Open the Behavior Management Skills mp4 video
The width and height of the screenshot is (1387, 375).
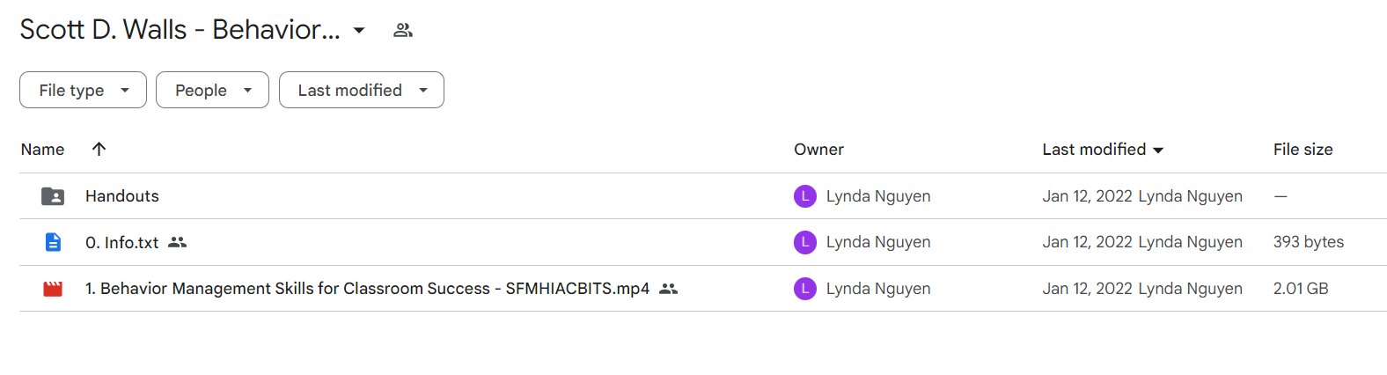(x=367, y=289)
